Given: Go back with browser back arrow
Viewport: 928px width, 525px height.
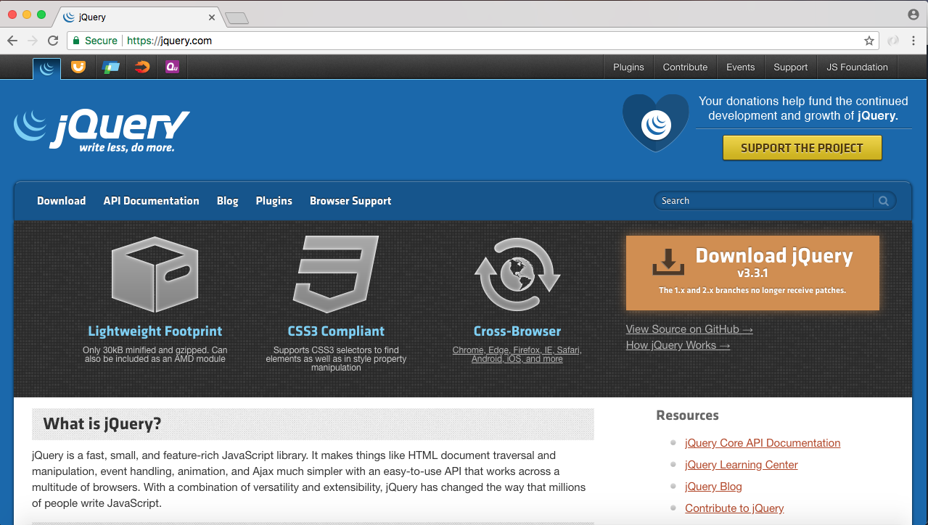Looking at the screenshot, I should [x=12, y=41].
